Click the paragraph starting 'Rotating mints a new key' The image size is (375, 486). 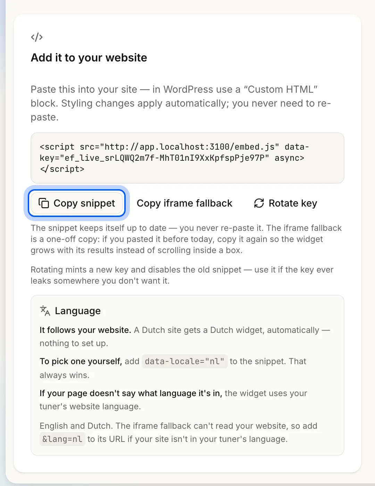pyautogui.click(x=182, y=275)
